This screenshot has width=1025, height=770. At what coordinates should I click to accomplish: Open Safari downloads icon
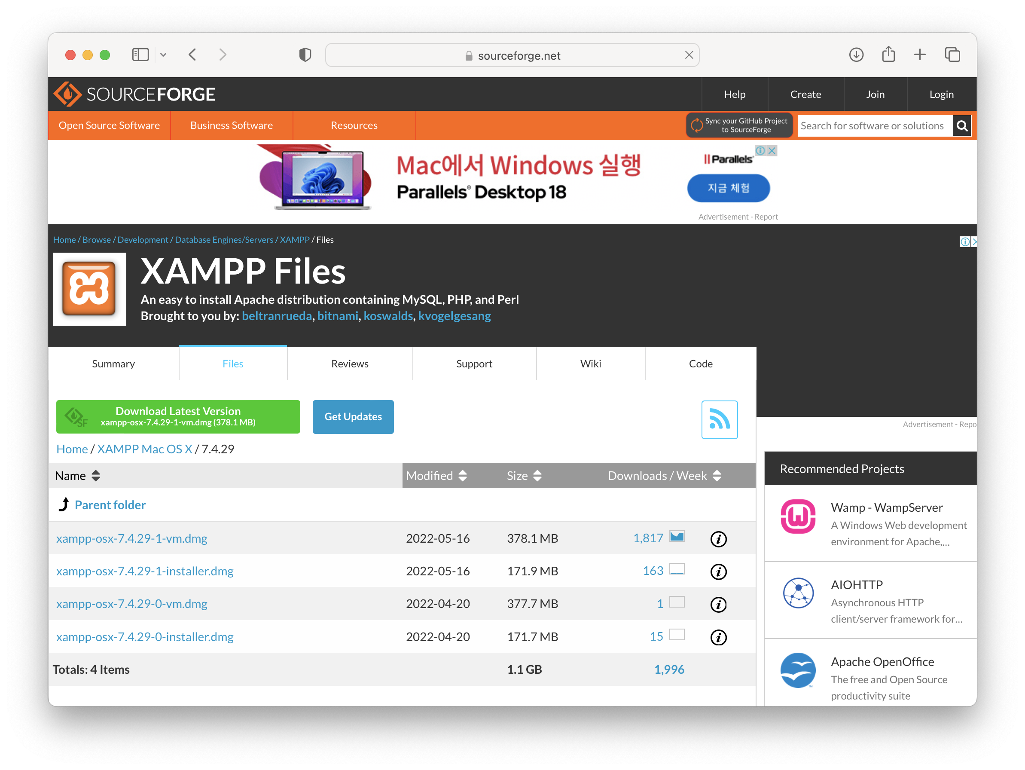pyautogui.click(x=856, y=55)
